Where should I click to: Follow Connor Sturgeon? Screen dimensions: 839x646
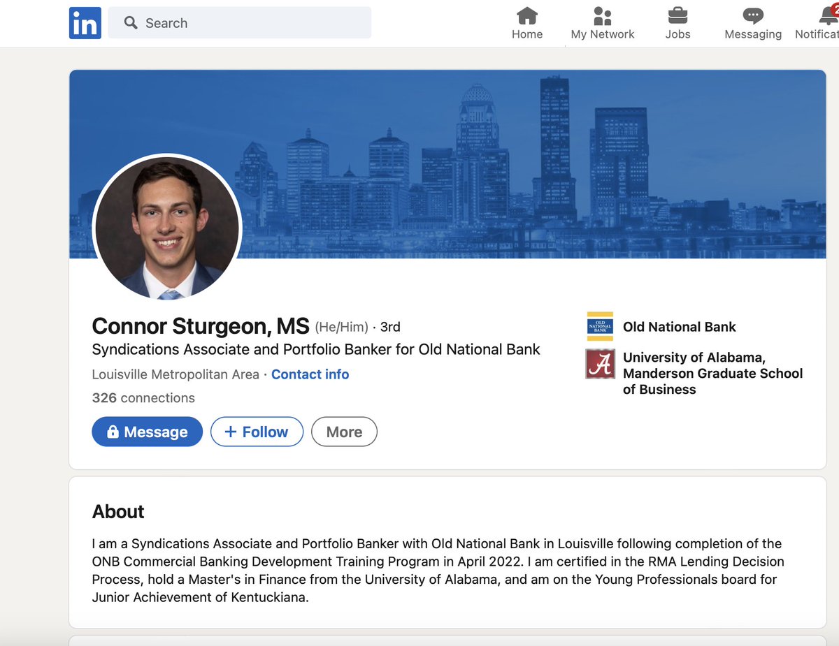pyautogui.click(x=257, y=432)
